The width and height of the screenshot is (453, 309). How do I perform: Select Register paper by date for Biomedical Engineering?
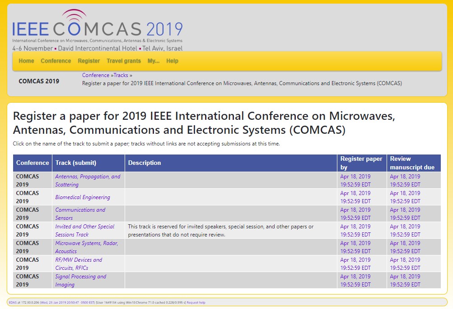click(355, 197)
